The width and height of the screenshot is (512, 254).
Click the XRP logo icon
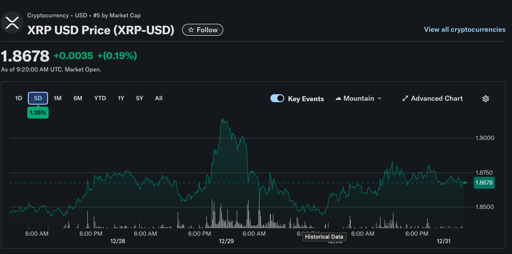click(12, 22)
